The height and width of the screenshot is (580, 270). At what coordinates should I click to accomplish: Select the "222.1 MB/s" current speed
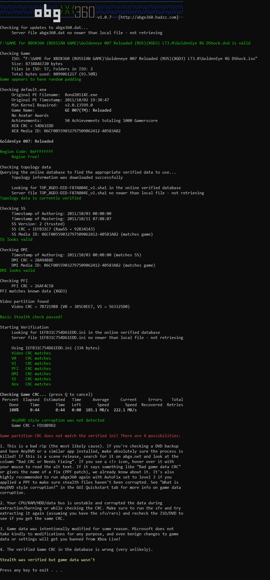pyautogui.click(x=125, y=410)
